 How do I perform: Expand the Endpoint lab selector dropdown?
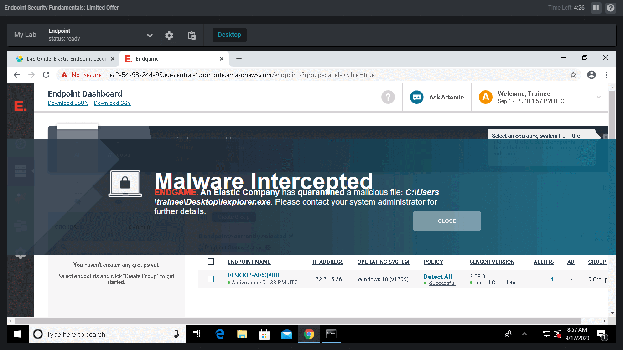click(150, 35)
